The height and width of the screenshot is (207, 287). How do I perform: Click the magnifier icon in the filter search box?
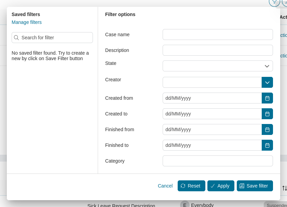coord(16,38)
